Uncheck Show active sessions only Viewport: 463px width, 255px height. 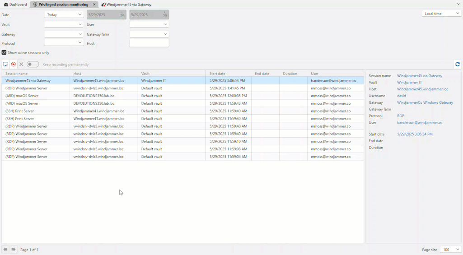tap(4, 53)
